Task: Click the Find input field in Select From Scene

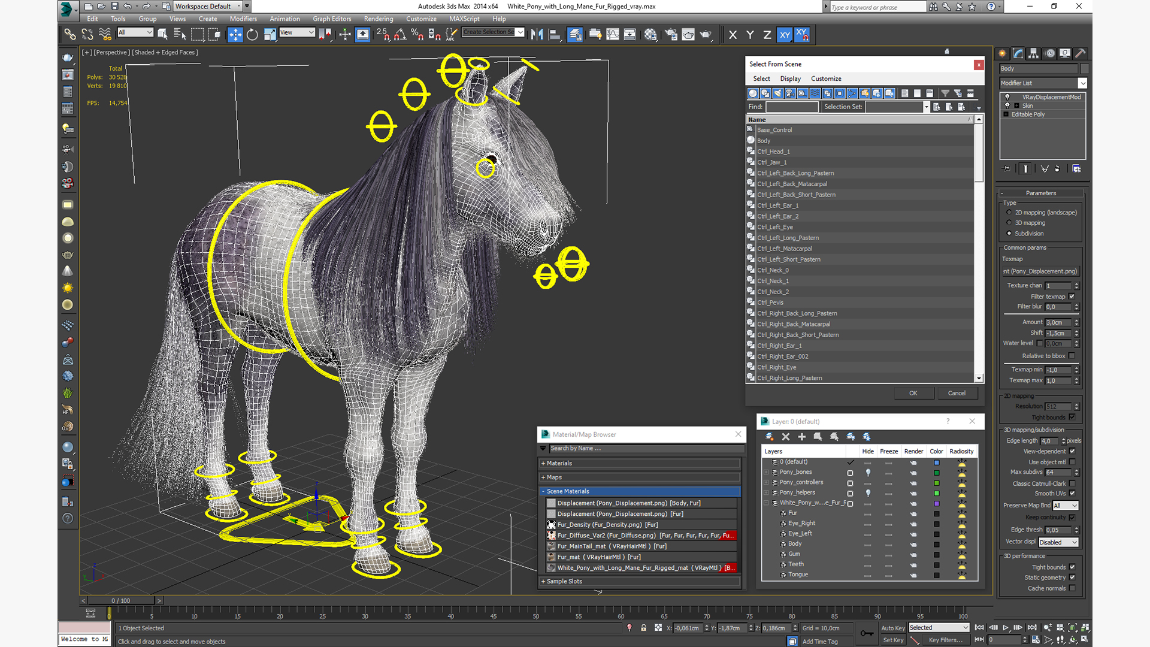Action: [792, 107]
